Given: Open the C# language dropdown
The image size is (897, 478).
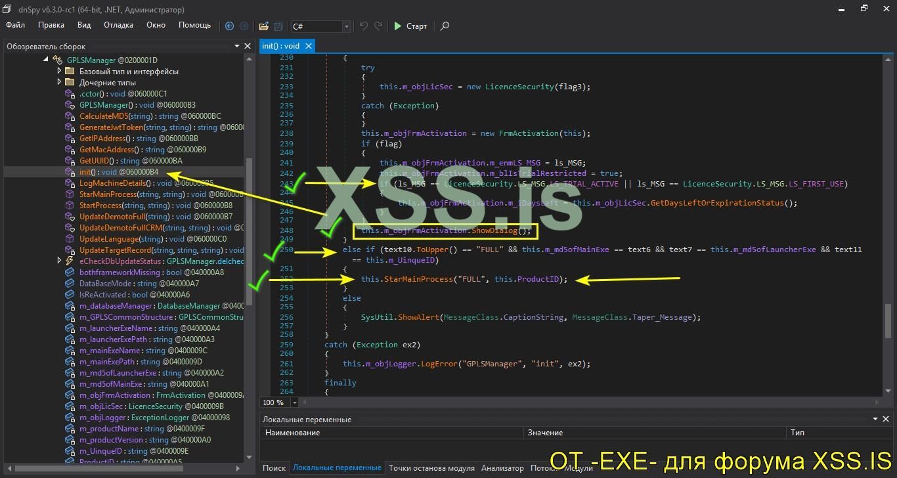Looking at the screenshot, I should click(346, 26).
